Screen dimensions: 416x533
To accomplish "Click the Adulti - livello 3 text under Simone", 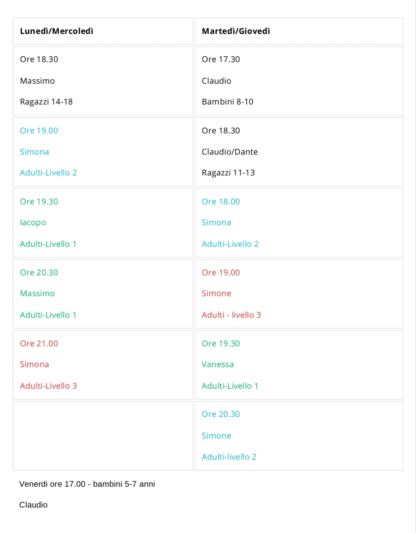I will (231, 315).
